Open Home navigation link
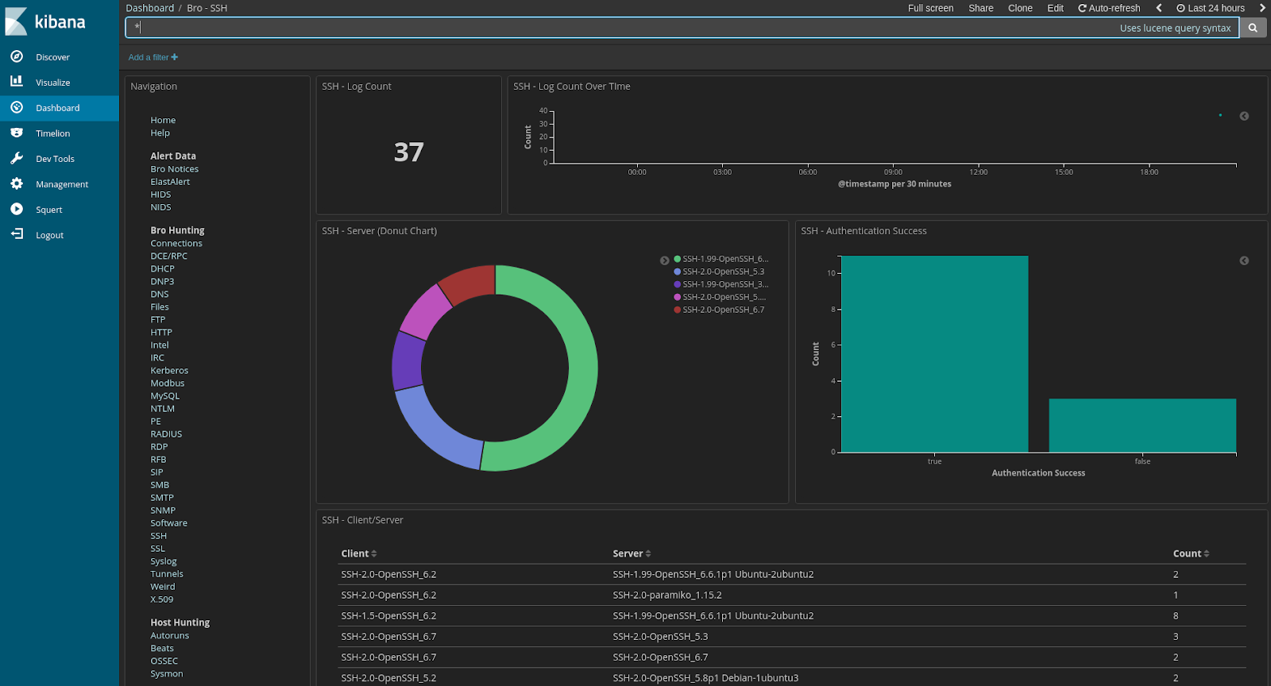This screenshot has height=686, width=1271. (163, 120)
